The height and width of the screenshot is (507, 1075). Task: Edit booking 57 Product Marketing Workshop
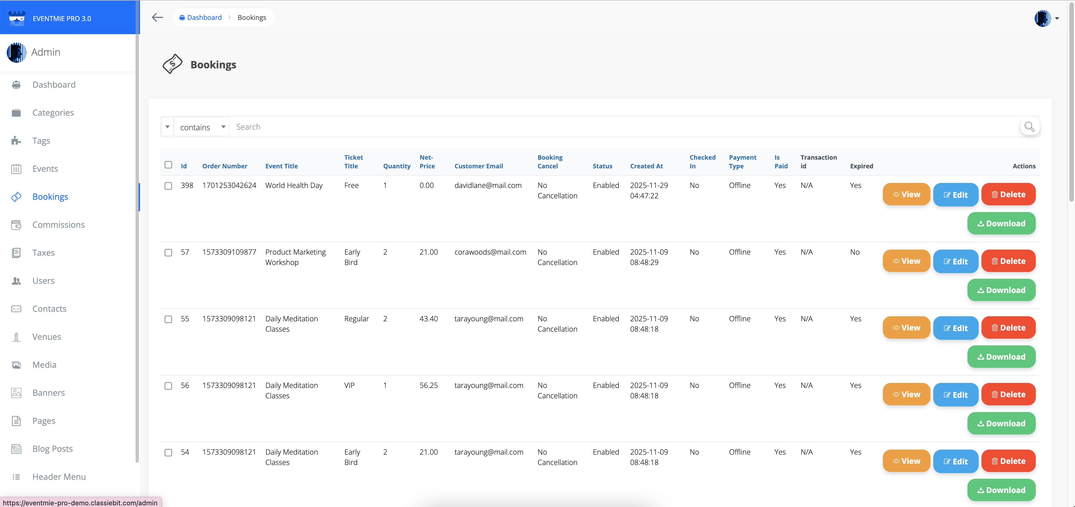click(955, 261)
